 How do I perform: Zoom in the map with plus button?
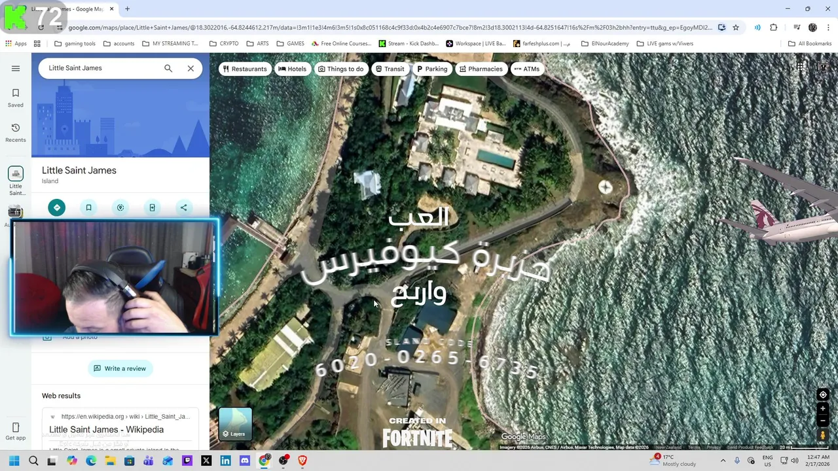point(823,409)
